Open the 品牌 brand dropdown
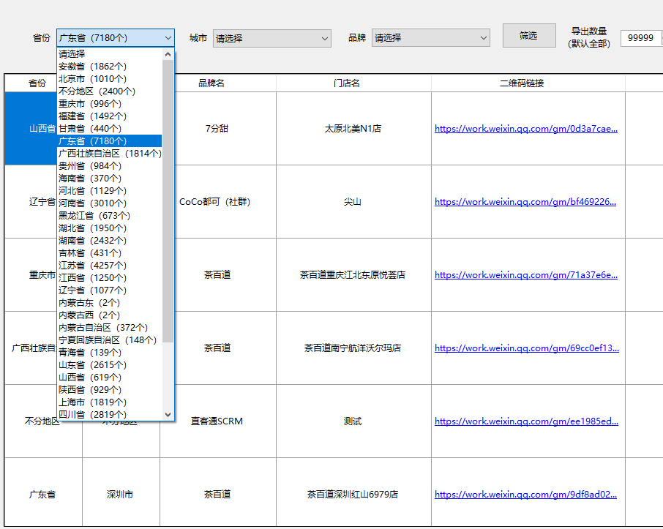Screen dimensions: 663x529 click(x=430, y=38)
